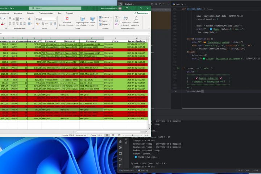Open the "Вставить" insert cells dropdown
Viewport: 261px width, 174px height.
[x=106, y=17]
